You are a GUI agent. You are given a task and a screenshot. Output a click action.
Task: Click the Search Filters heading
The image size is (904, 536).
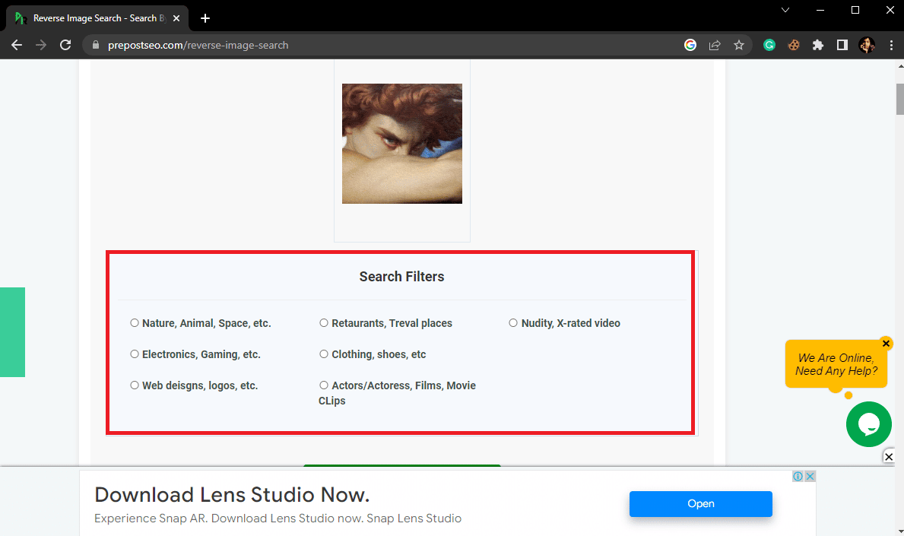tap(402, 277)
